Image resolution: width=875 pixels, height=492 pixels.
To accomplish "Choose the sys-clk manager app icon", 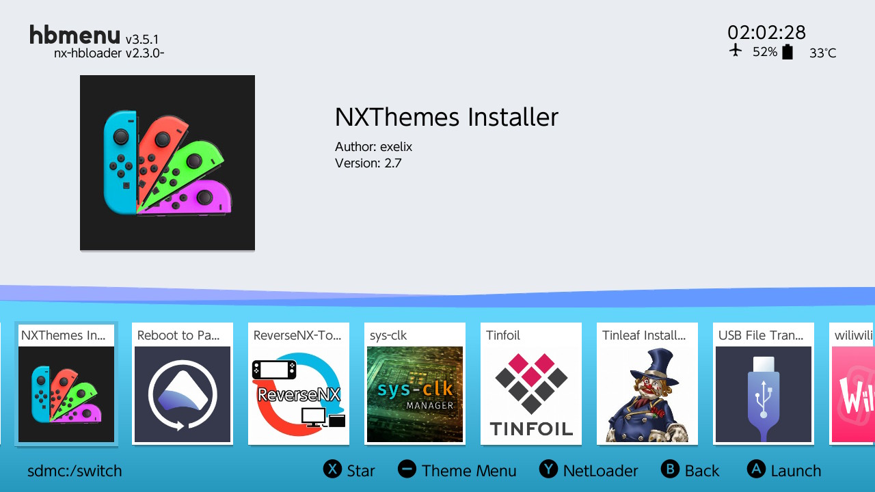I will point(415,394).
